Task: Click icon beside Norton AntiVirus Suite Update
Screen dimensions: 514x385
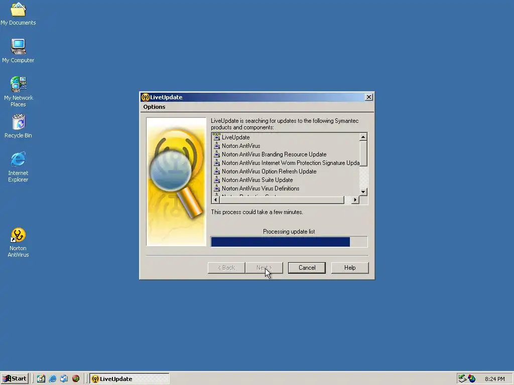Action: (216, 180)
